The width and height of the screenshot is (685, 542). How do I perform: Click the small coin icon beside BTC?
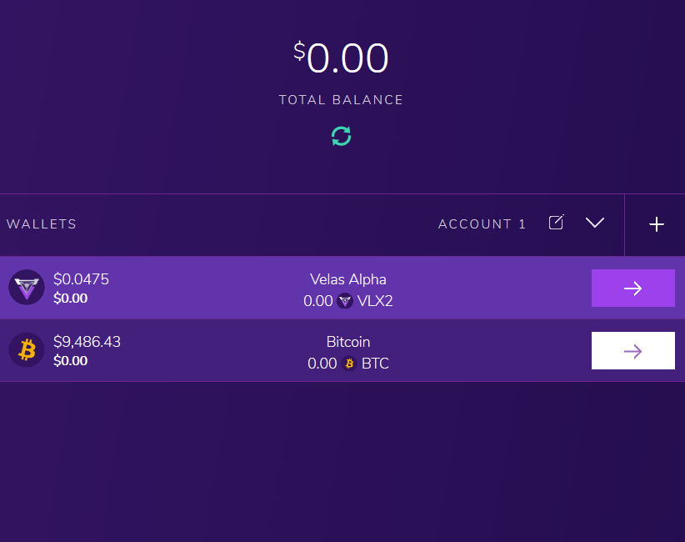[349, 364]
